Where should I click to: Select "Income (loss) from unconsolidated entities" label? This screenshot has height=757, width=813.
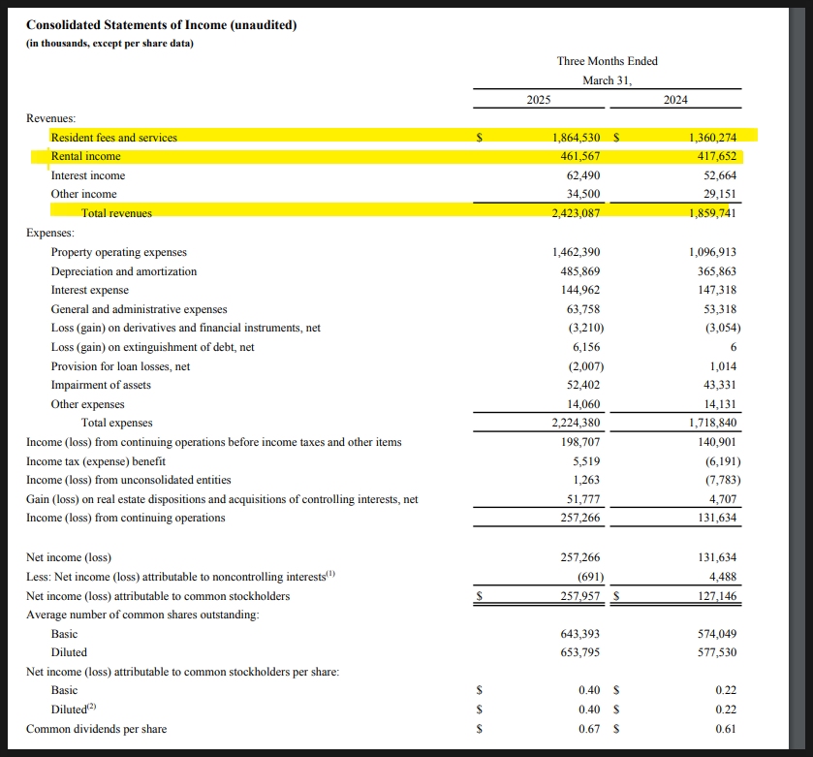click(x=129, y=480)
